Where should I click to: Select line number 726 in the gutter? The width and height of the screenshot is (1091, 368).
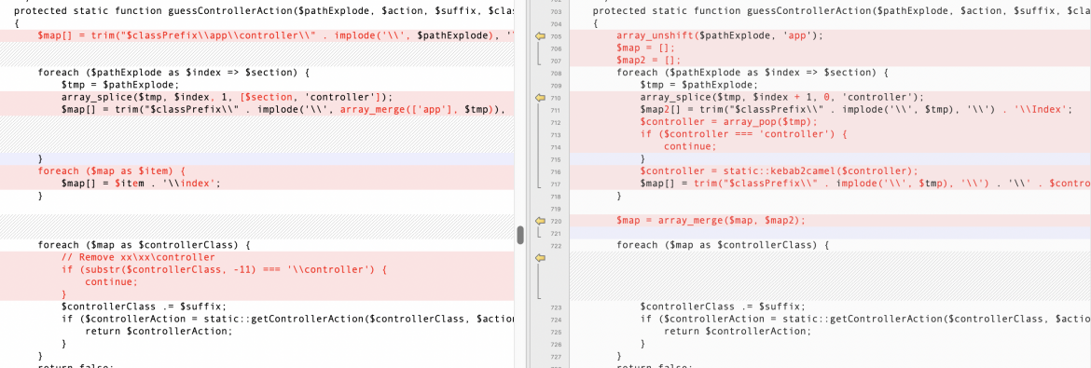(555, 344)
